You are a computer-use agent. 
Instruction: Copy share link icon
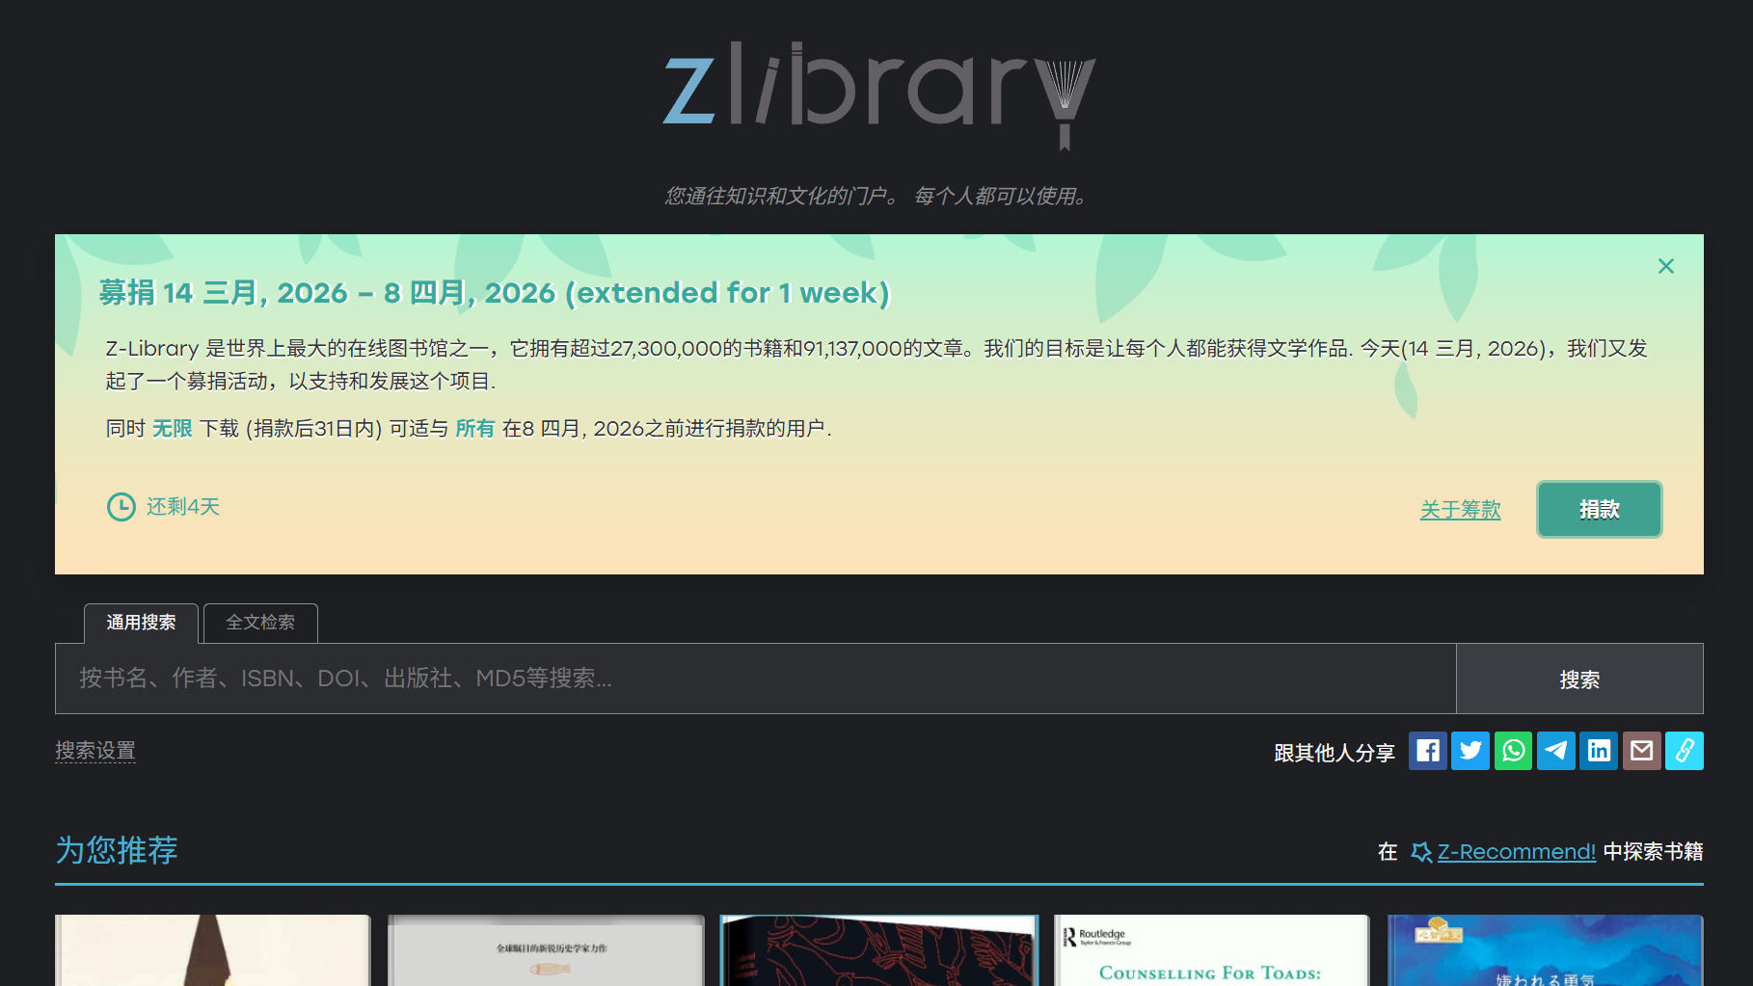1685,751
